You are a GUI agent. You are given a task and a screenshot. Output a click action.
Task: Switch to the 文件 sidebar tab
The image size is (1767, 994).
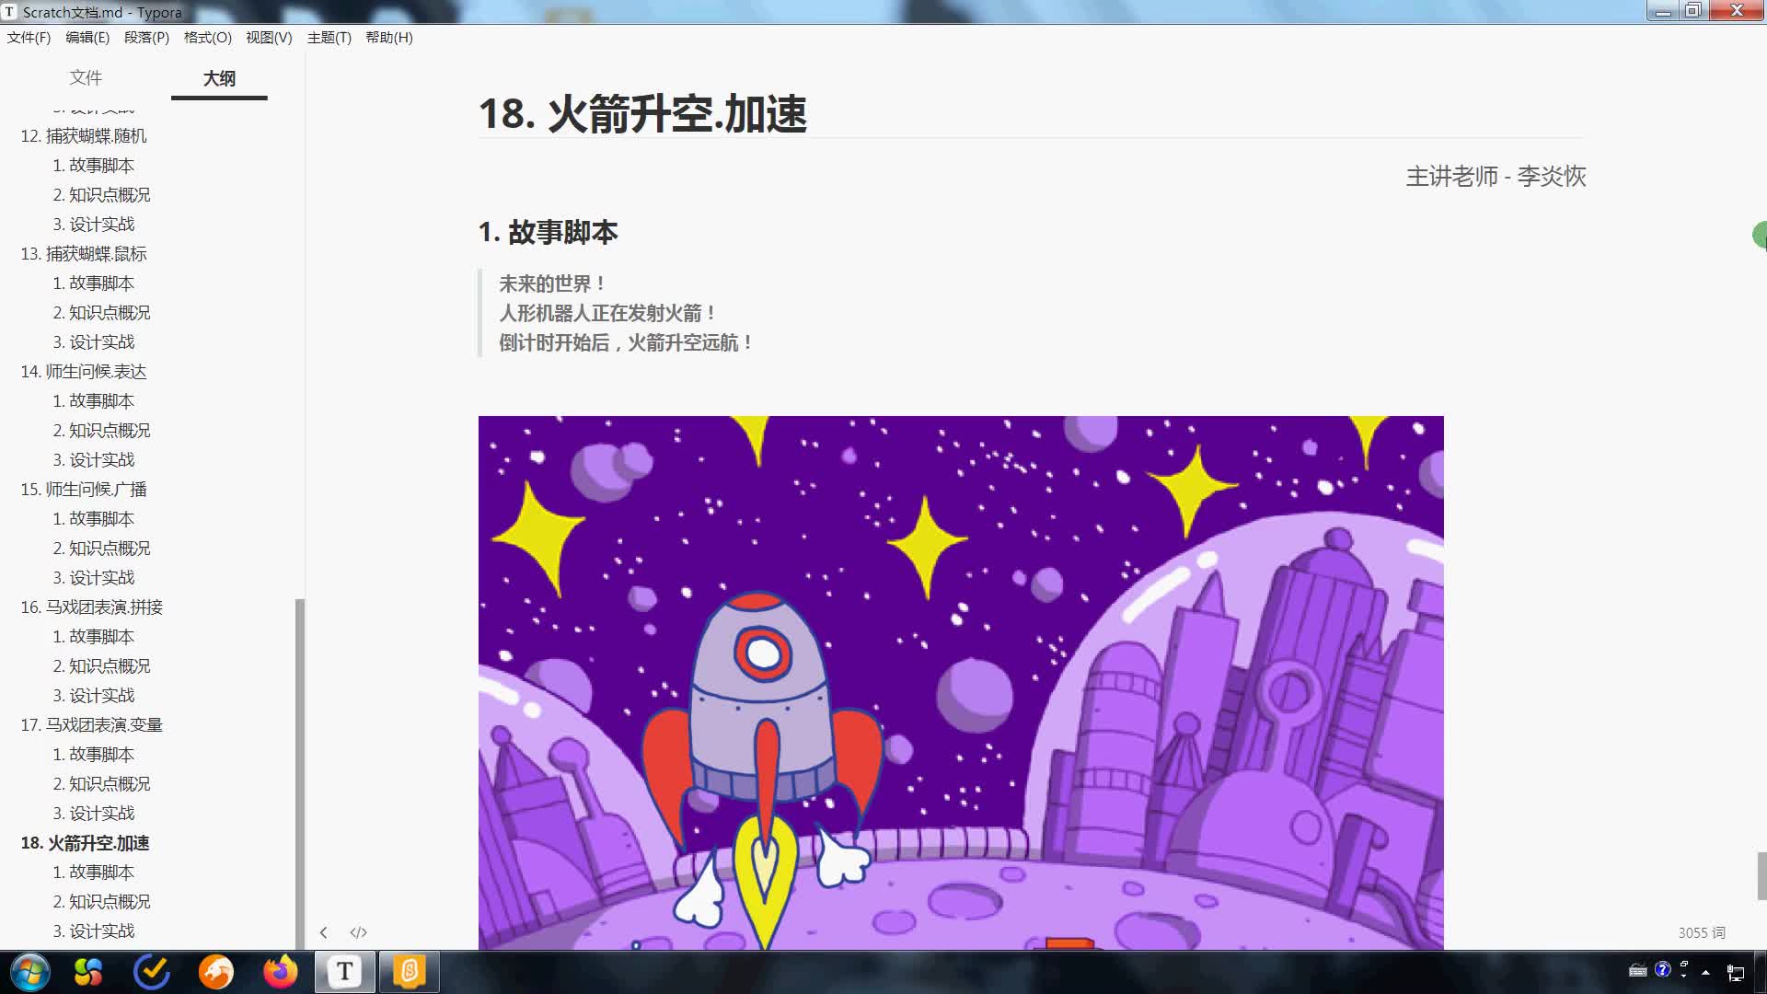click(86, 78)
